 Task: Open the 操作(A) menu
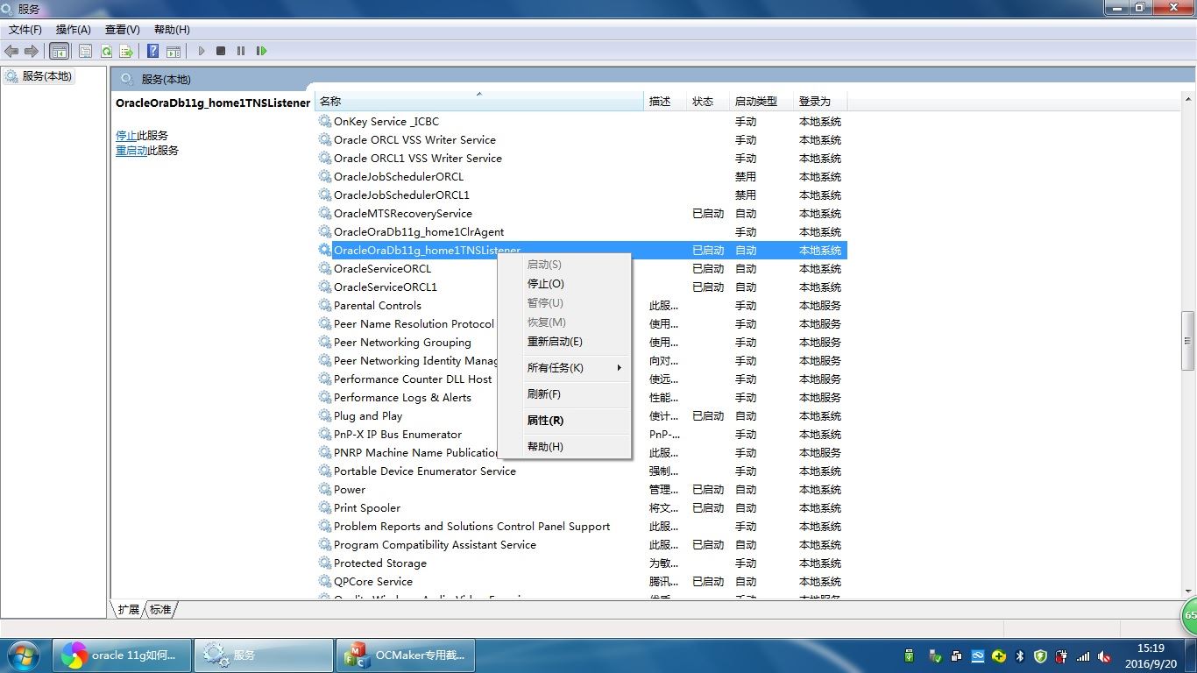click(x=74, y=29)
